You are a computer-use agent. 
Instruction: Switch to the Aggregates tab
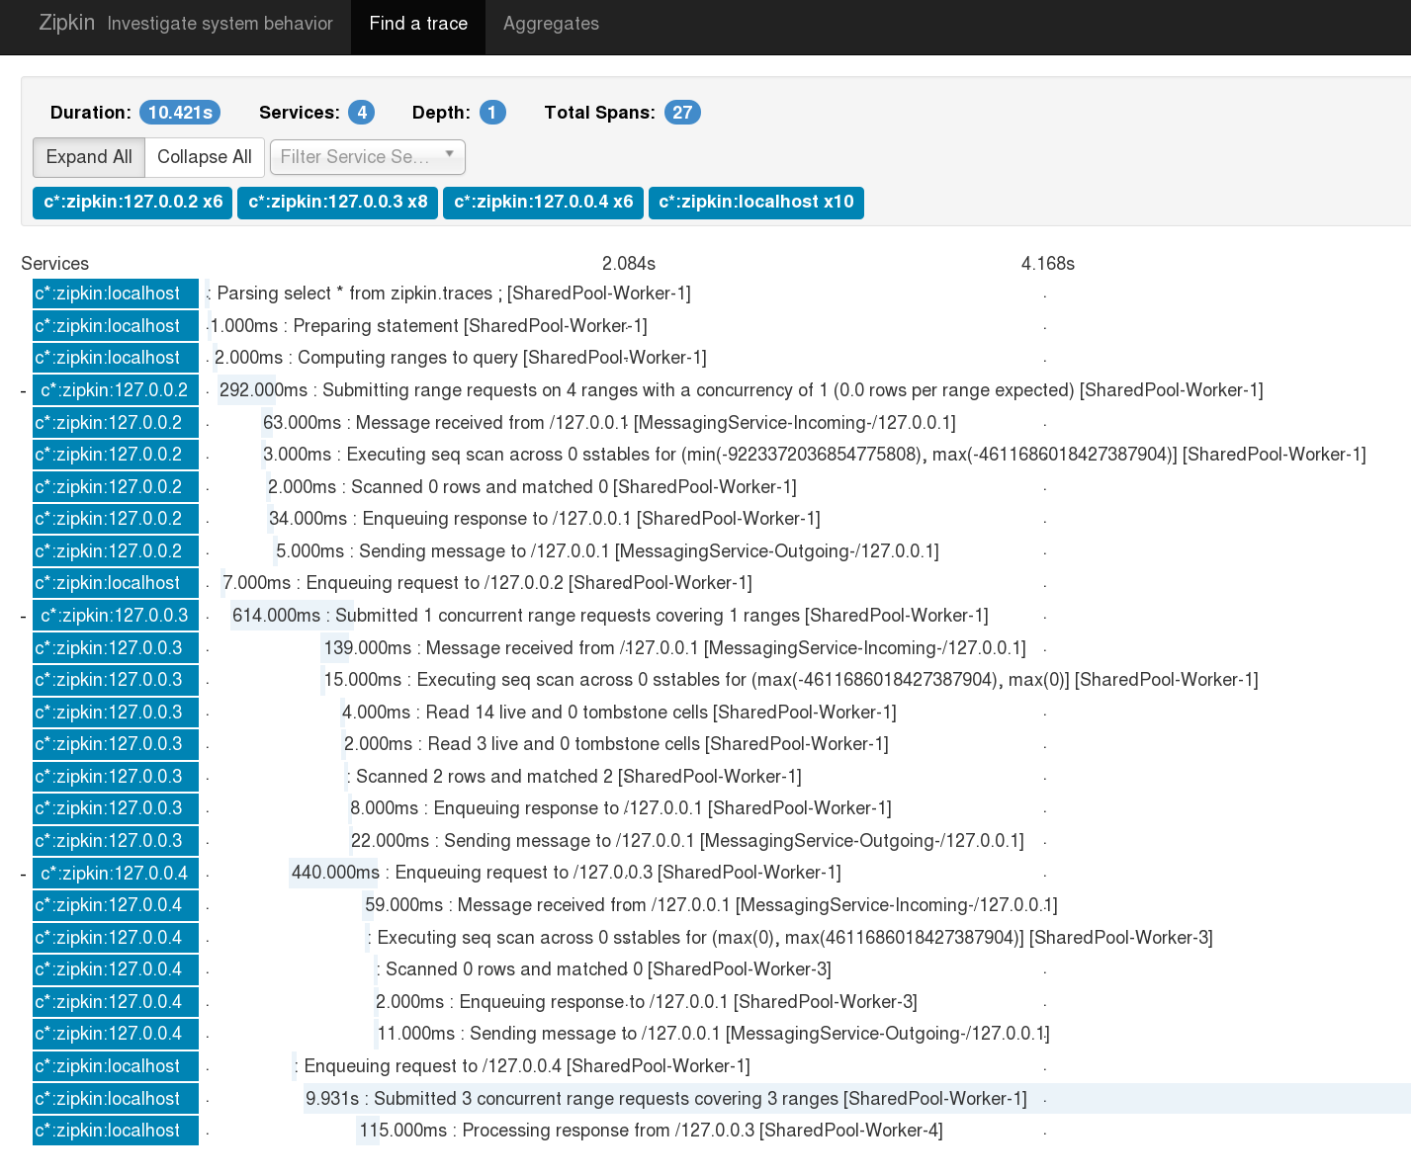(x=550, y=23)
